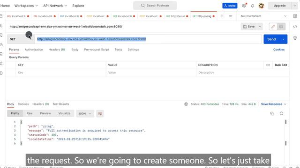Go to the Home page
The height and width of the screenshot is (168, 300).
tap(5, 6)
